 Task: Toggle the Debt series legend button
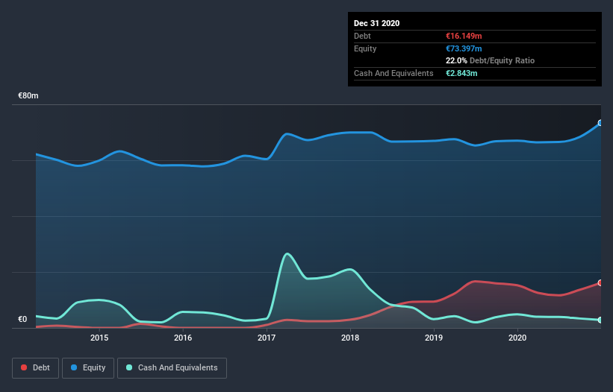36,368
